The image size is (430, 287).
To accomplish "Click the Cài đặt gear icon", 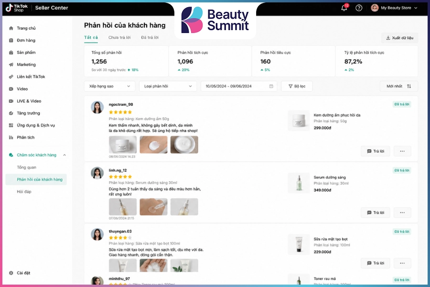I will (11, 273).
